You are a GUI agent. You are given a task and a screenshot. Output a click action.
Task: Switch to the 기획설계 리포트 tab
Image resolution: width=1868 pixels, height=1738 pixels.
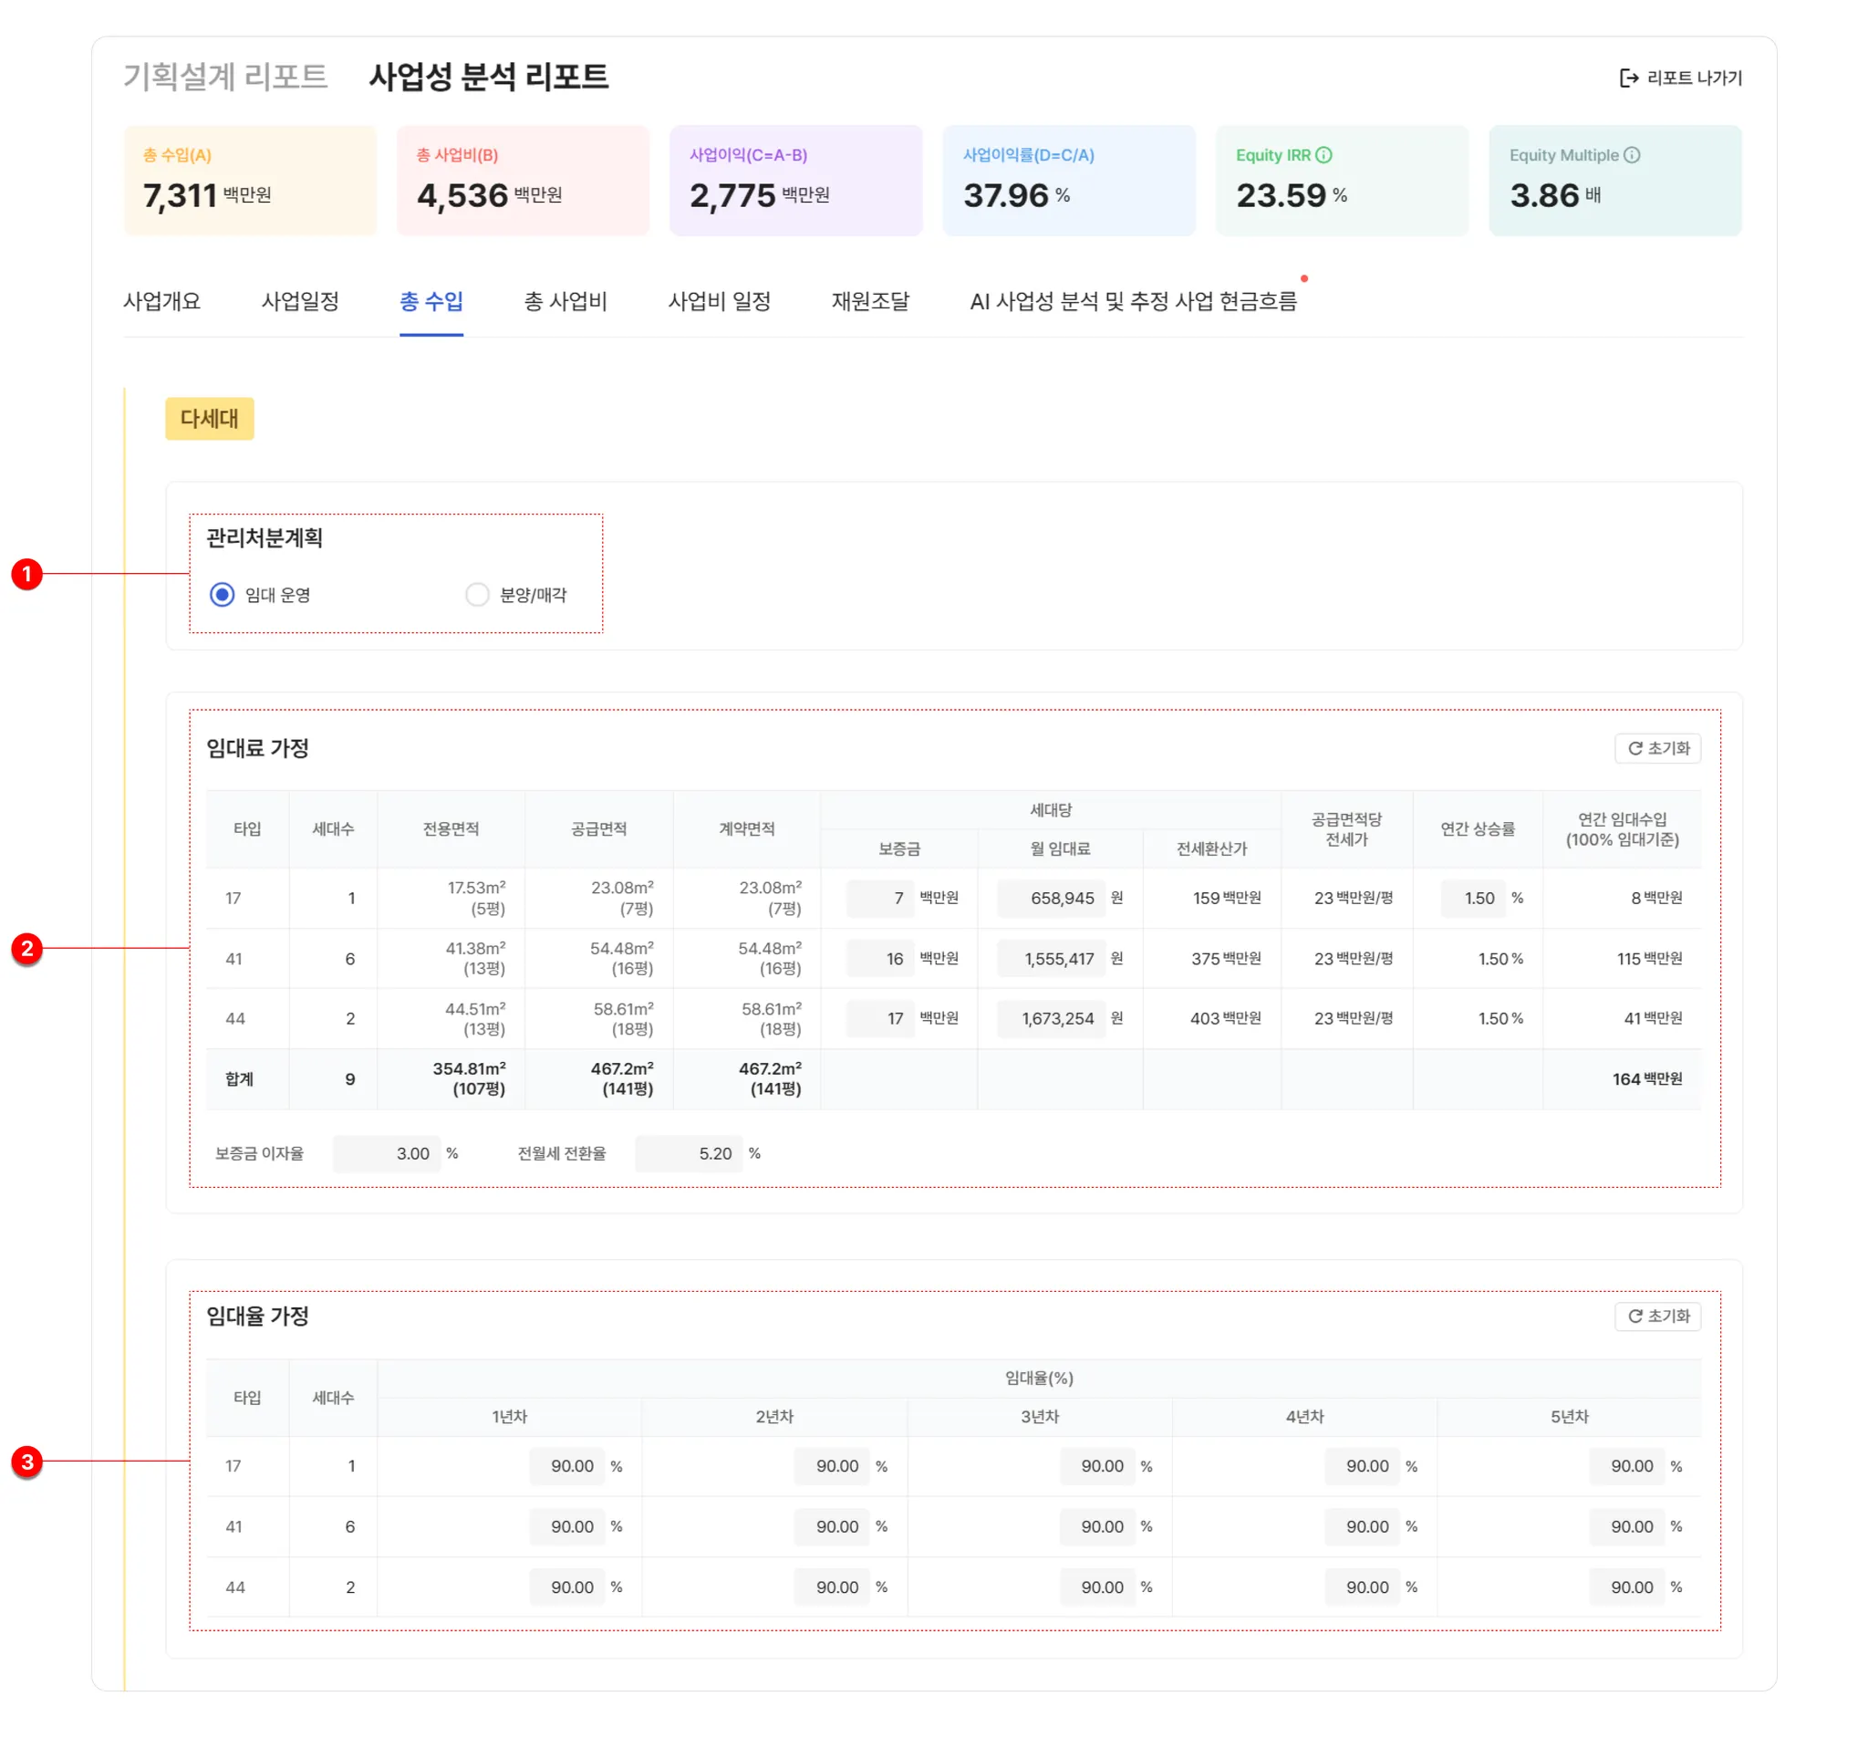coord(225,76)
